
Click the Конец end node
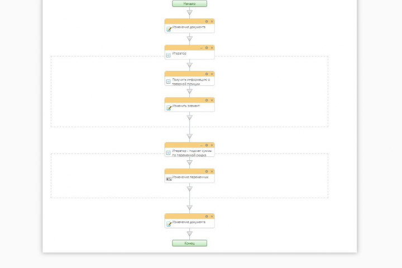[189, 243]
